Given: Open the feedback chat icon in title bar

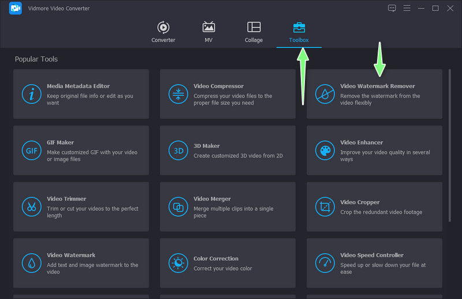Looking at the screenshot, I should pos(392,8).
